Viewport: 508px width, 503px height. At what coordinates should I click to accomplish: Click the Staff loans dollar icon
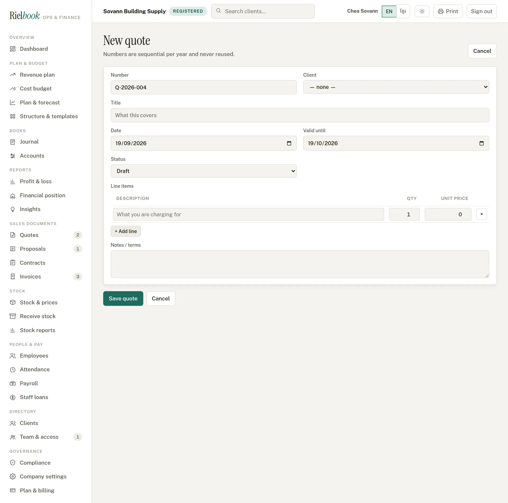coord(13,397)
